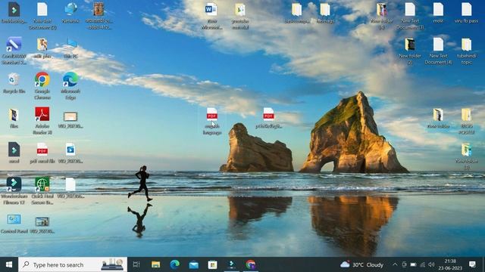The image size is (485, 272).
Task: Select the New folder (3) icon
Action: (x=467, y=156)
